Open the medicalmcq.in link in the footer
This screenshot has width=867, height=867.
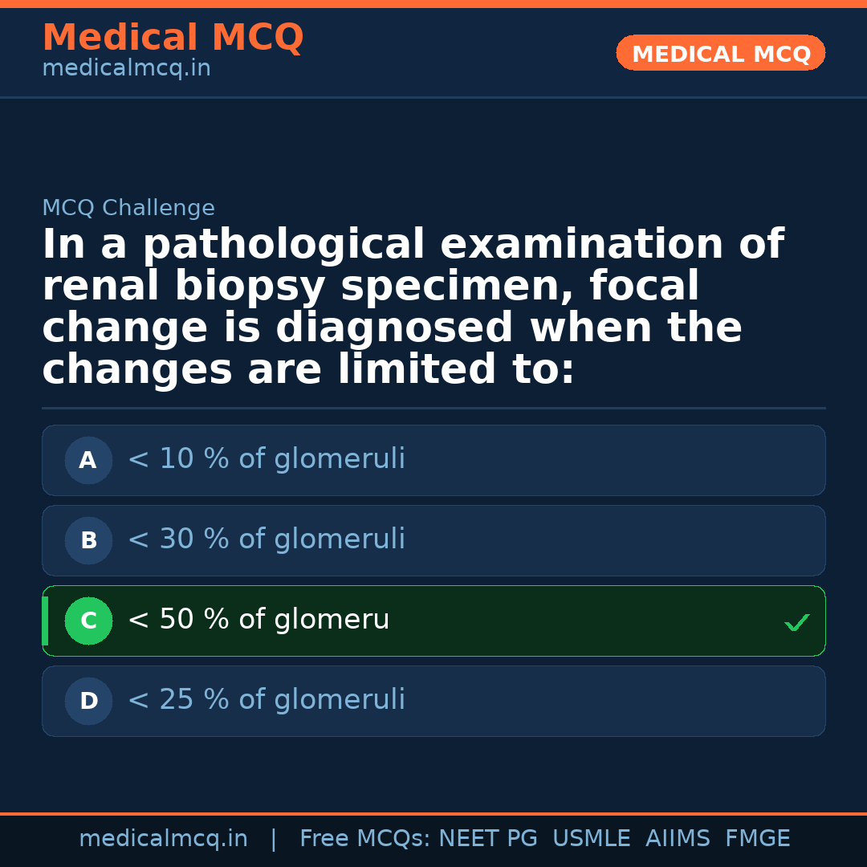[x=163, y=839]
